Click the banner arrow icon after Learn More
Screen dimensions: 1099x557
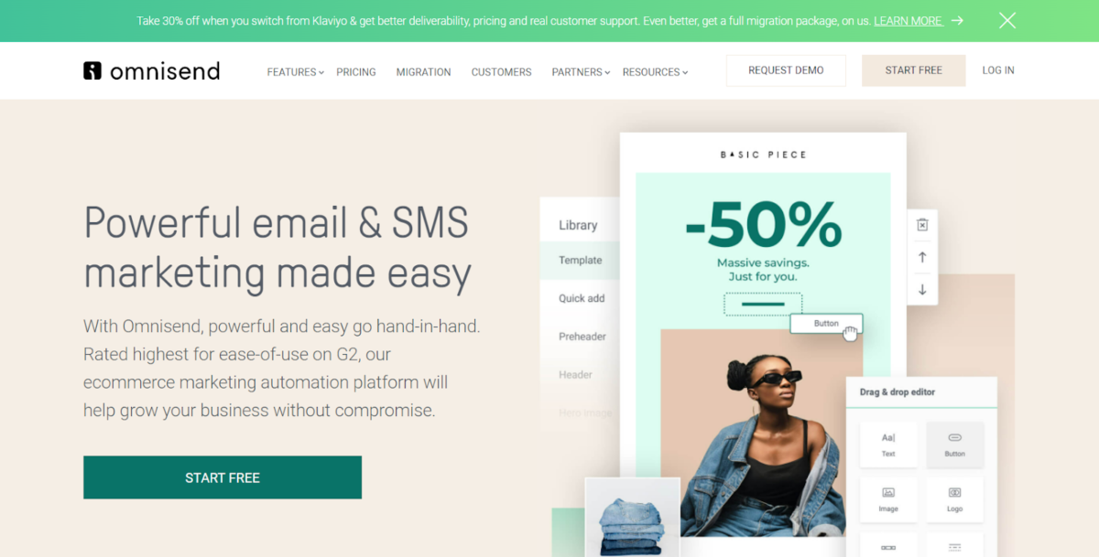click(x=957, y=20)
